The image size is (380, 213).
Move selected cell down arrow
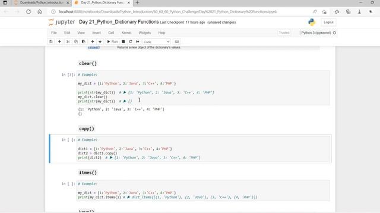pyautogui.click(x=100, y=41)
